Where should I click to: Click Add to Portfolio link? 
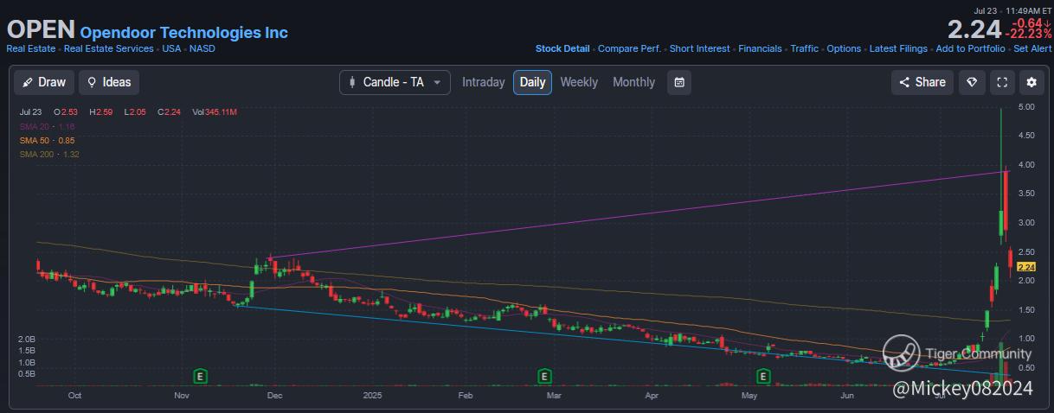970,49
